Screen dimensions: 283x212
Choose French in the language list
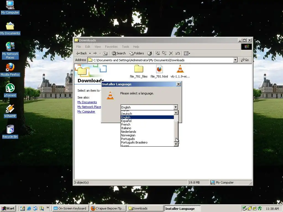pyautogui.click(x=147, y=124)
